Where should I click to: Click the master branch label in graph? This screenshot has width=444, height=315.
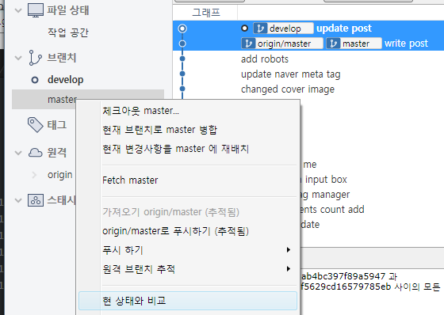[354, 44]
